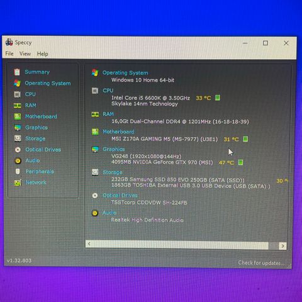Click the Storage hard drive sidebar icon
Viewport: 302px width, 302px height.
(18, 138)
